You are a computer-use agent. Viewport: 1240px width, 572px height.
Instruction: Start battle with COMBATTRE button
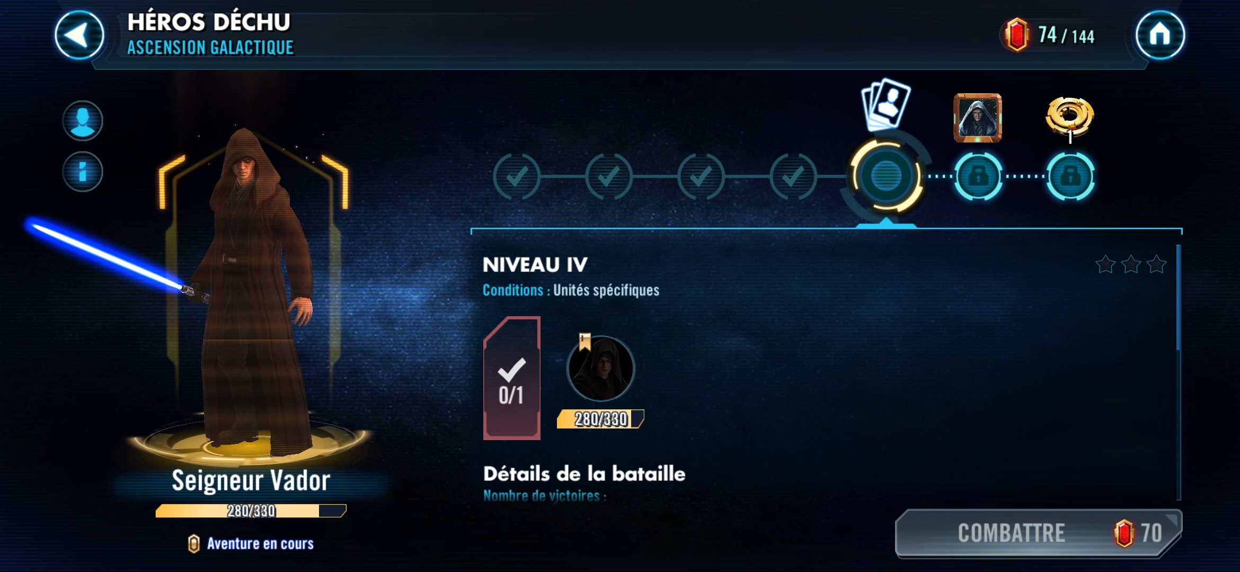coord(1039,533)
